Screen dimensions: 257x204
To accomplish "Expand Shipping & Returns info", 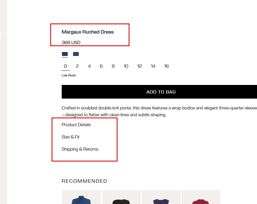I will (x=80, y=149).
